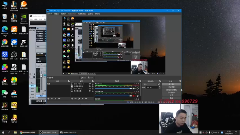Increase transition duration with up stepper

click(x=160, y=87)
